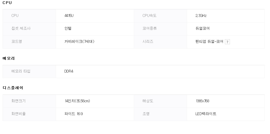Screen dimensions: 270x134
Task: Click the CPU속도 label cell
Action: (x=160, y=16)
